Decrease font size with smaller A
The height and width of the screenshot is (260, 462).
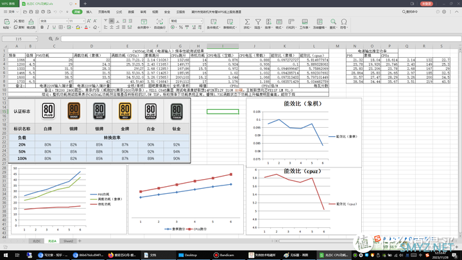(x=95, y=21)
